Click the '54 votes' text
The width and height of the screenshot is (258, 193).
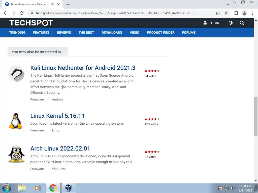click(150, 76)
